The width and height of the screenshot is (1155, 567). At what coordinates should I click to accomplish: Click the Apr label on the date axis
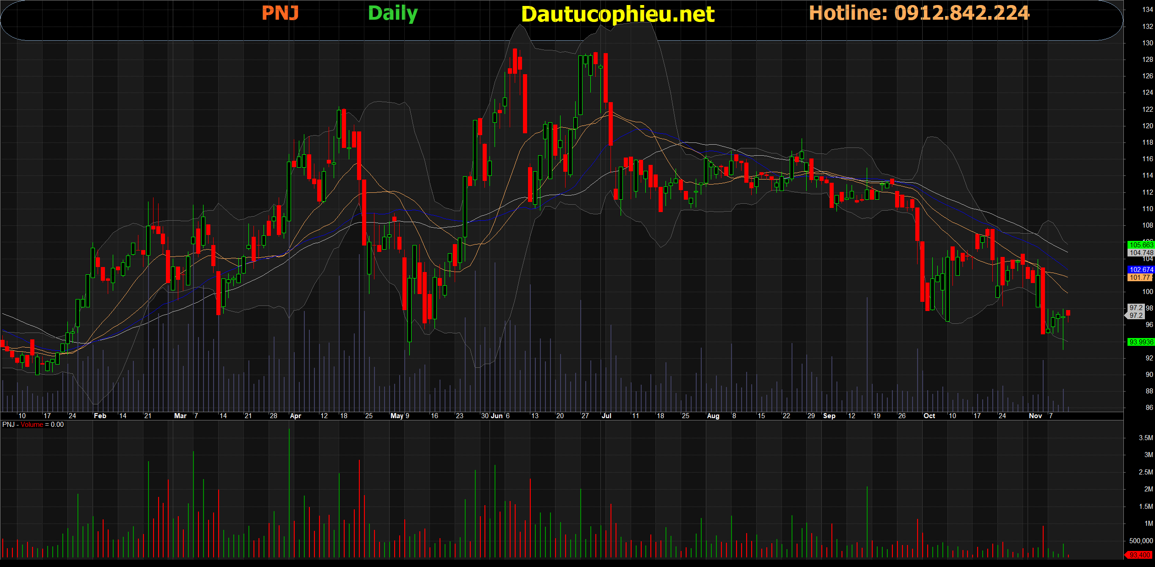[295, 416]
